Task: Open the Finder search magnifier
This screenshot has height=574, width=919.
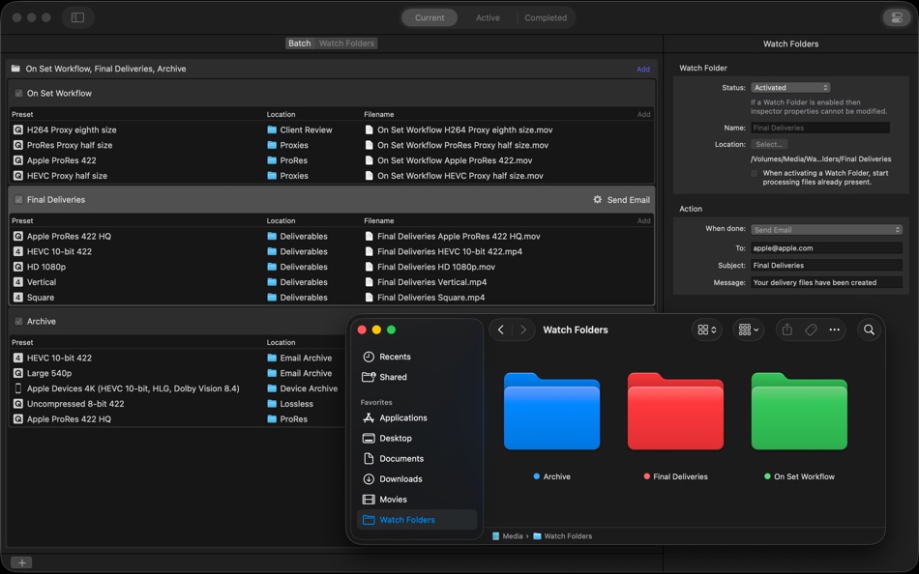Action: (870, 330)
